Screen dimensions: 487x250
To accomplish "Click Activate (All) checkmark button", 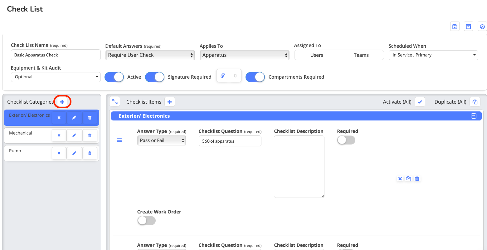I will point(420,102).
